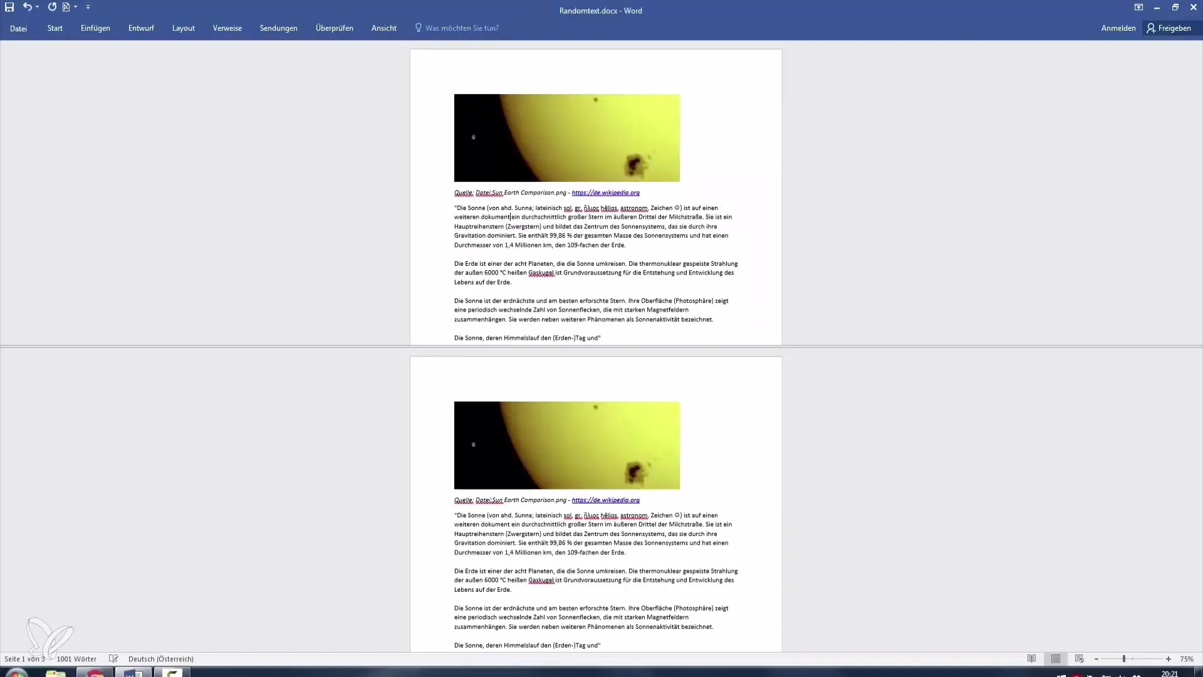Image resolution: width=1203 pixels, height=677 pixels.
Task: Minimize the Word window
Action: click(1157, 7)
